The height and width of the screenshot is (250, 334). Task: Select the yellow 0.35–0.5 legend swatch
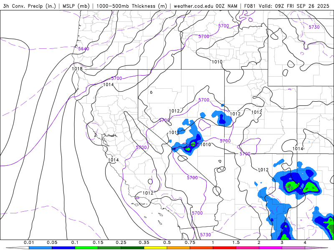[155, 248]
